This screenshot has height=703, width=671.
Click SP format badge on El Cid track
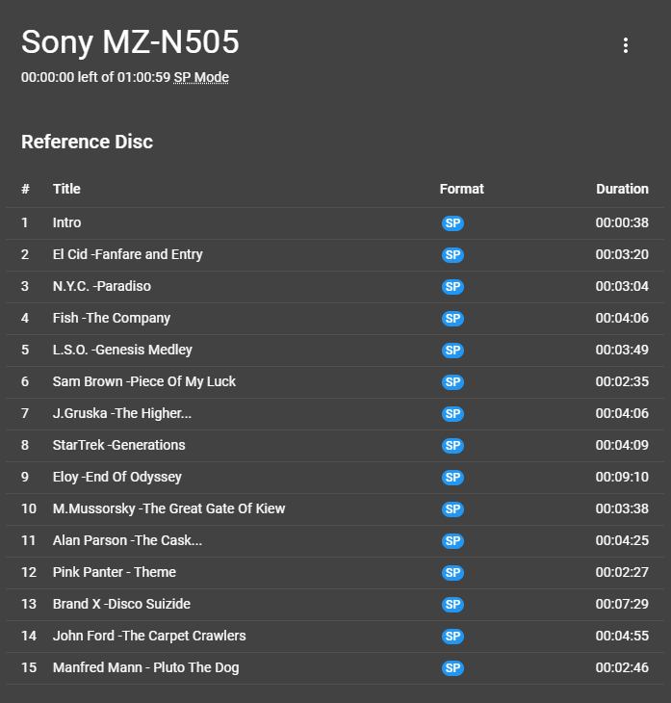(452, 255)
